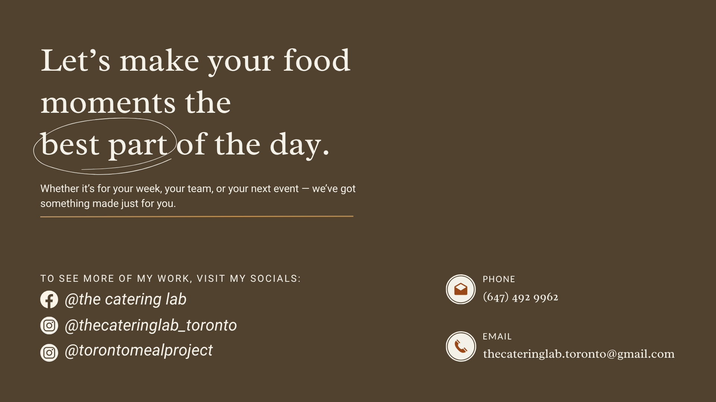Click 'something made just for you.' text line
The height and width of the screenshot is (402, 716).
click(x=108, y=204)
